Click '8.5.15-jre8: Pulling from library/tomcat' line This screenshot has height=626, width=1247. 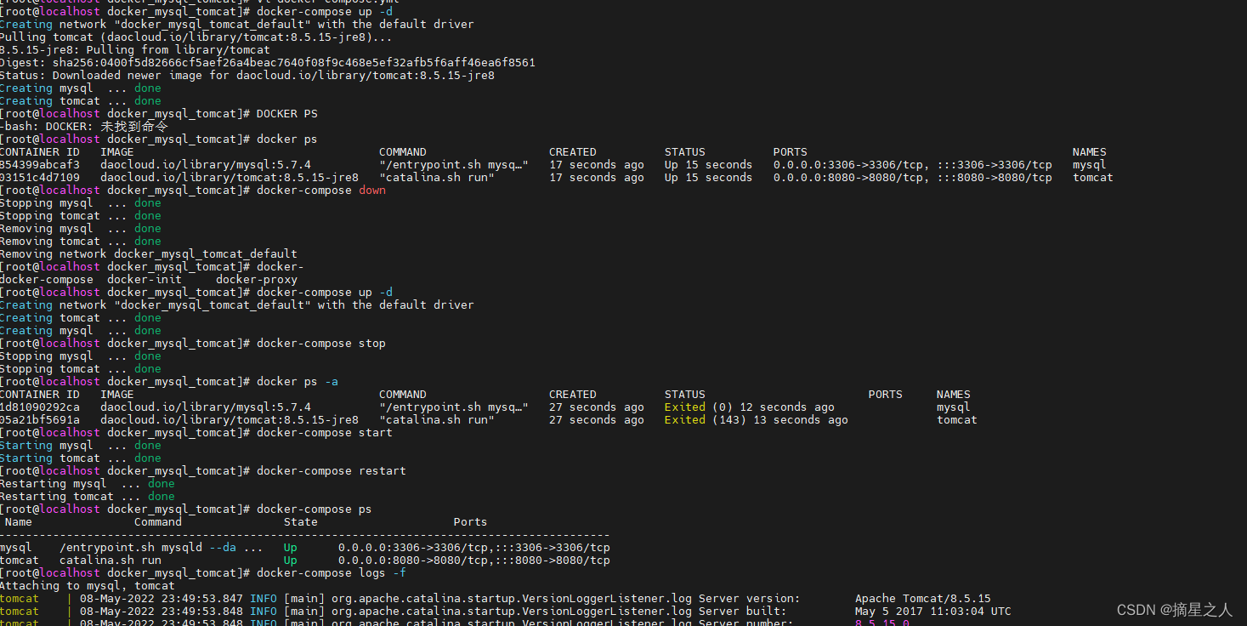point(135,50)
